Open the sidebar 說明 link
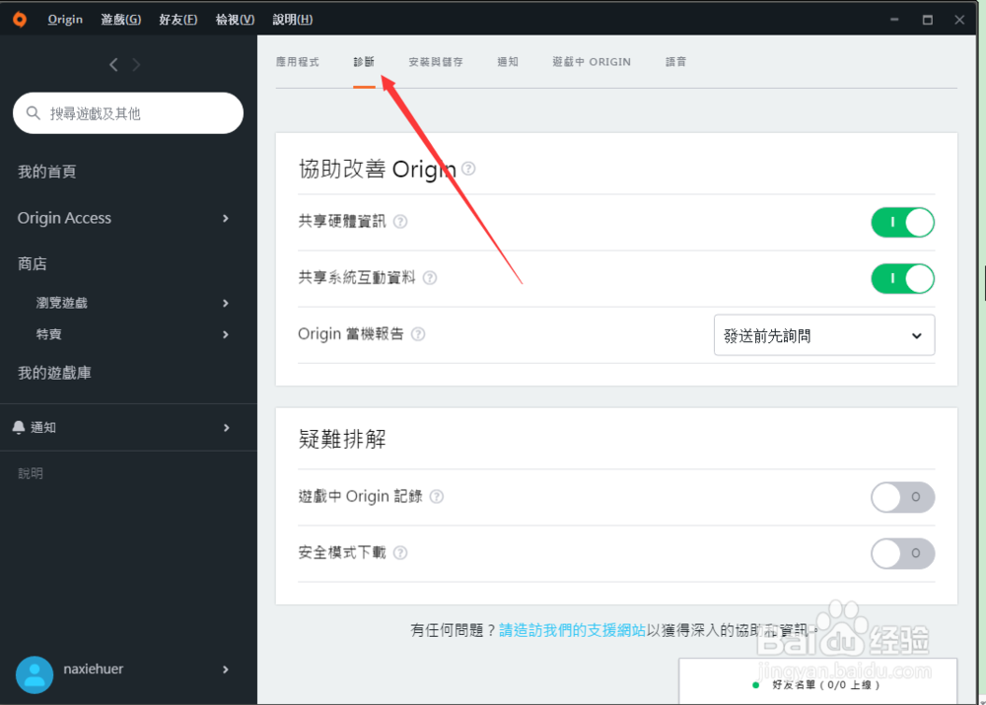 31,473
